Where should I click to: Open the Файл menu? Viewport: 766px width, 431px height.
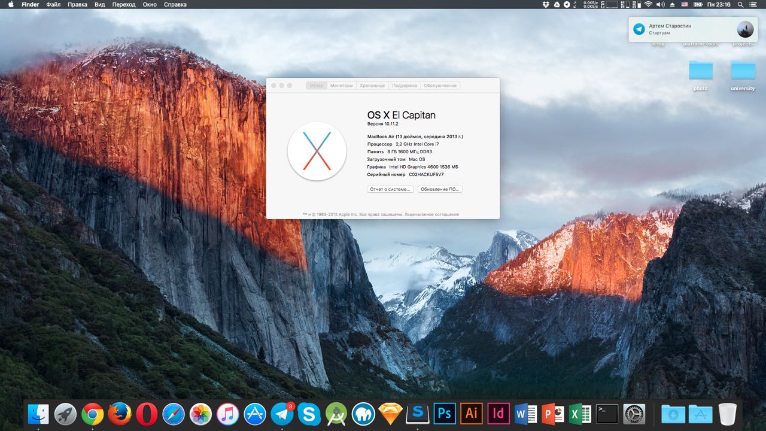tap(53, 4)
